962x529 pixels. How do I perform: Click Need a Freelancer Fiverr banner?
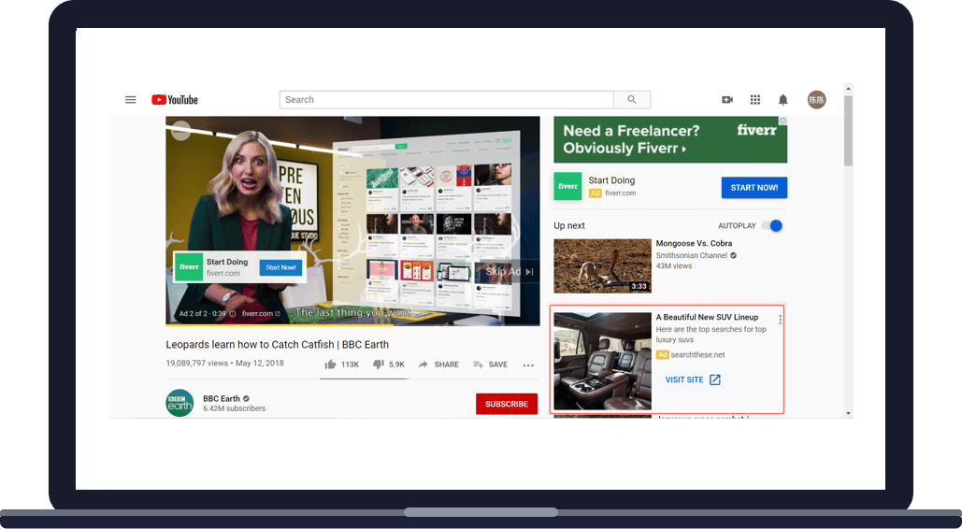[x=670, y=140]
